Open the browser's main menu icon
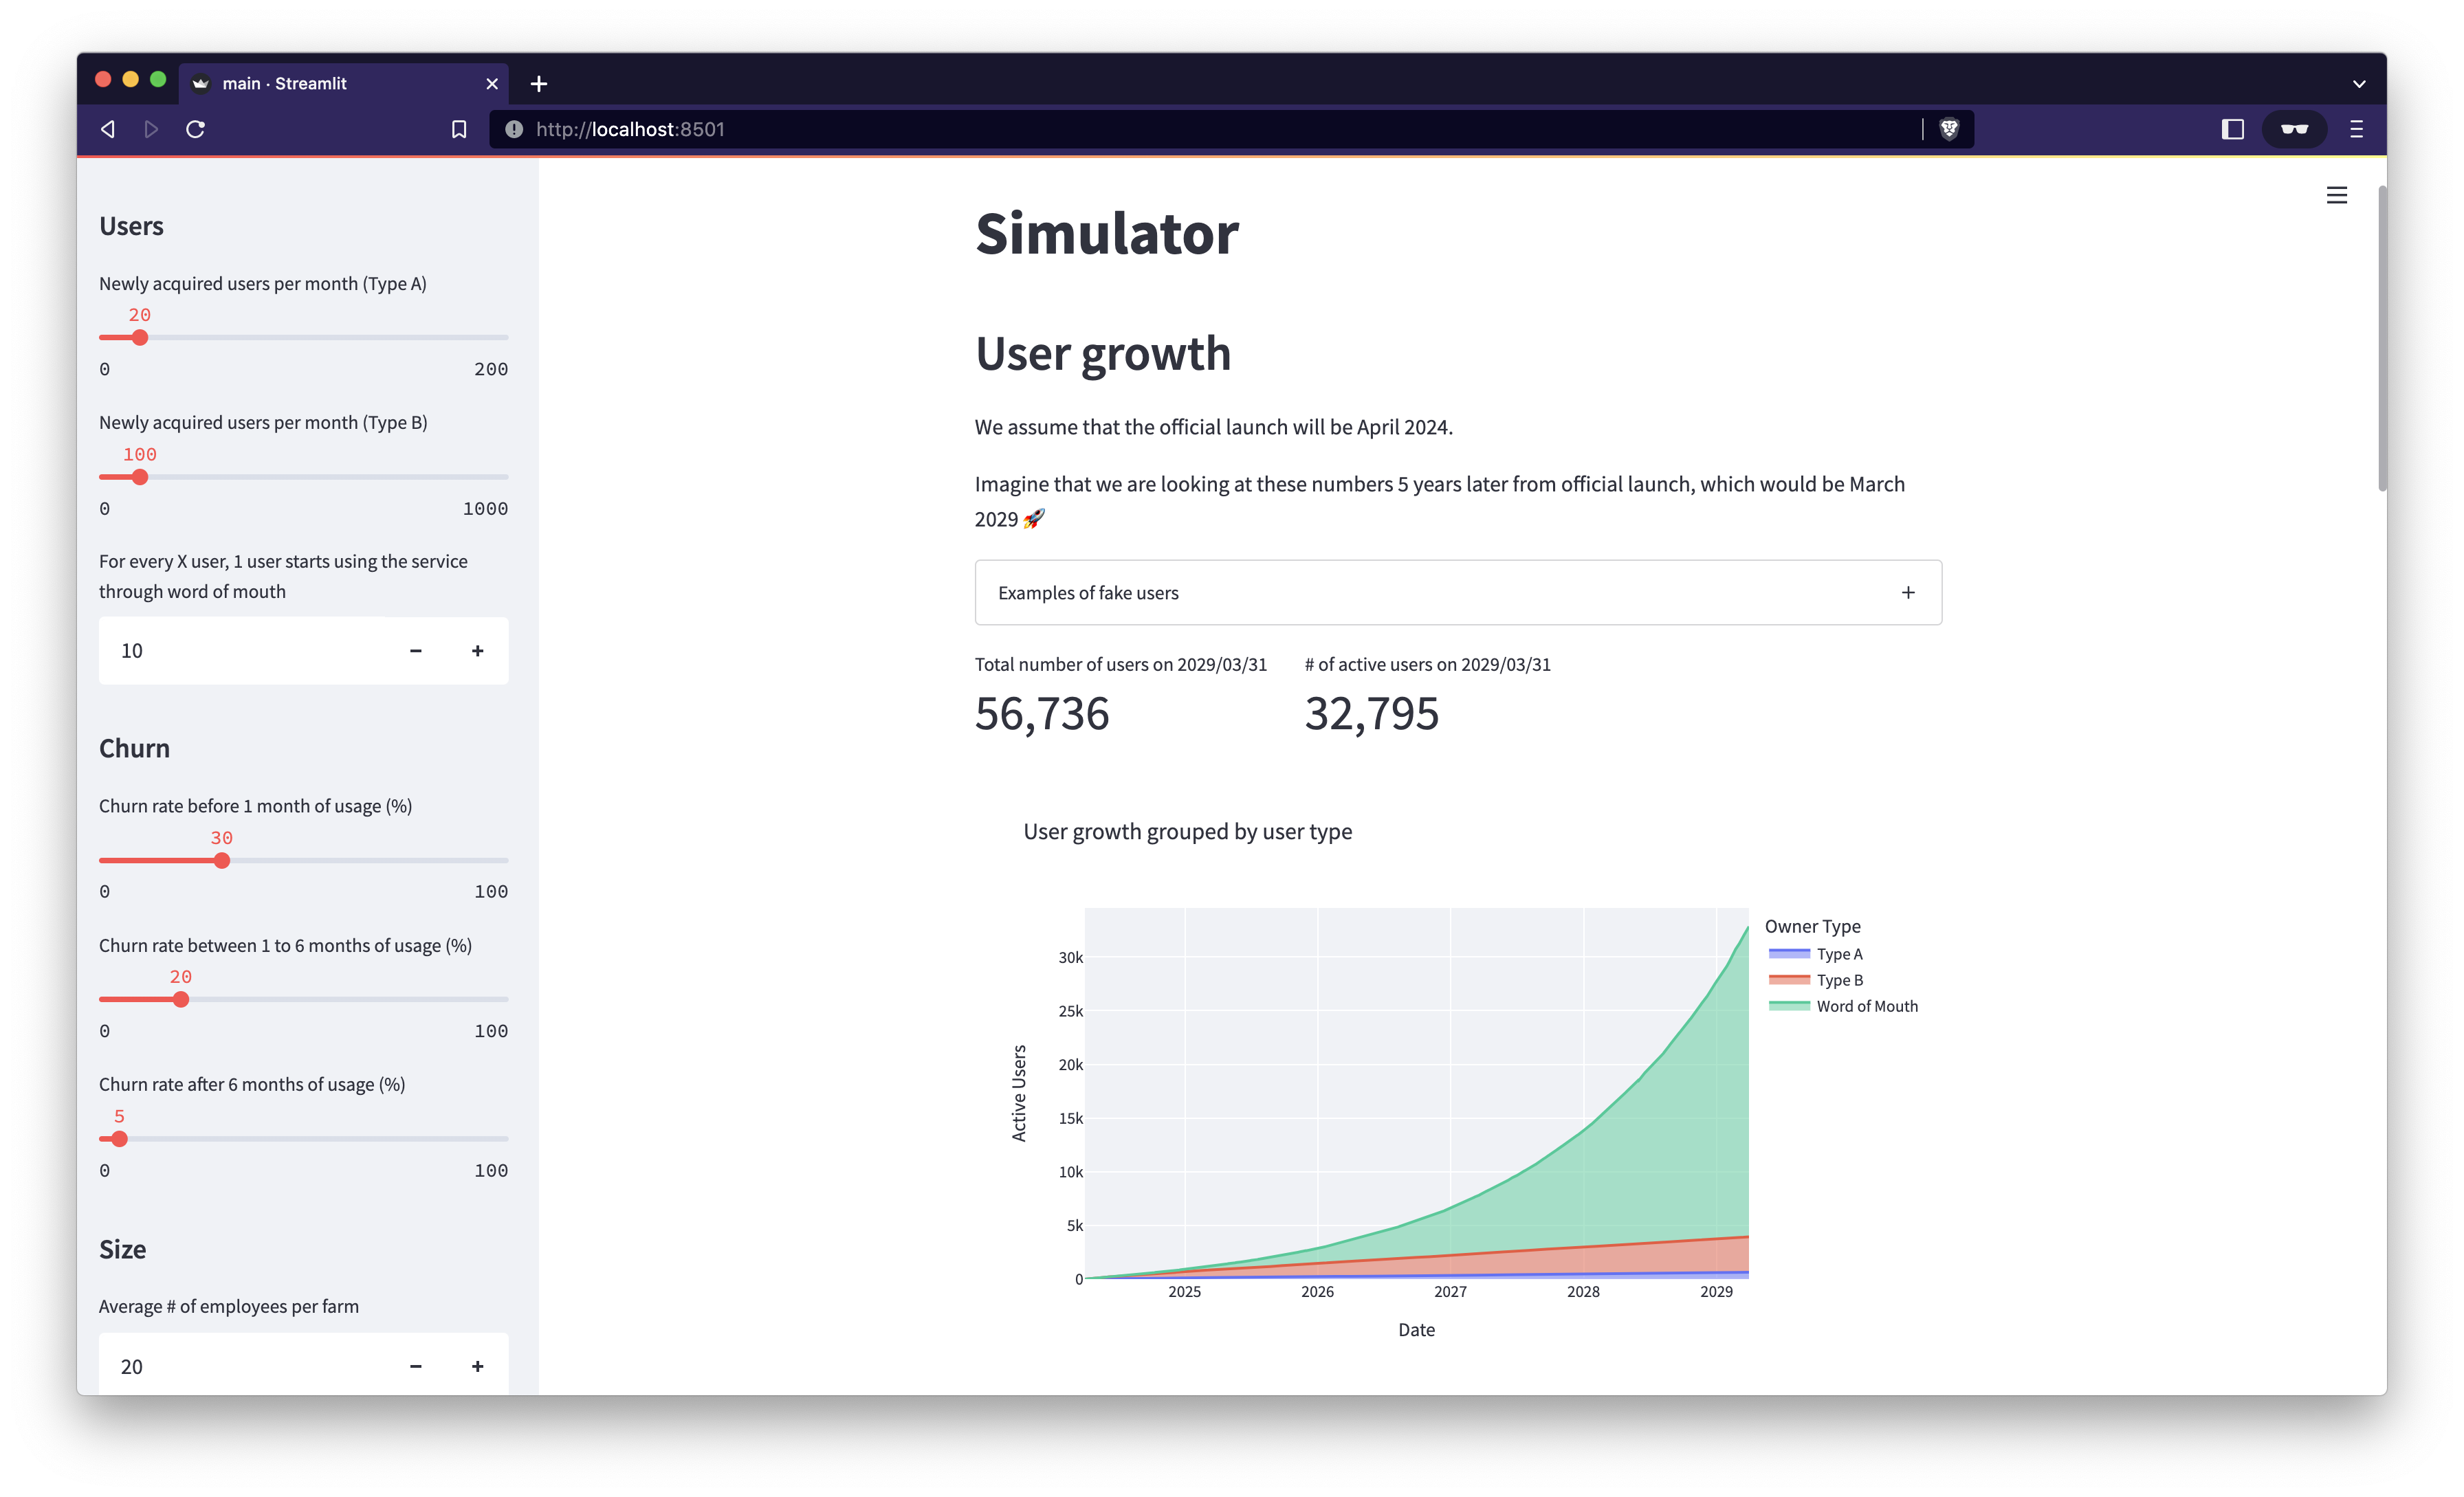 tap(2356, 129)
